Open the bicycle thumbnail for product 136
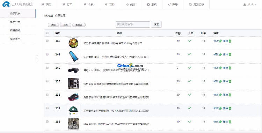Viewport: 262px width, 133px height. (73, 124)
